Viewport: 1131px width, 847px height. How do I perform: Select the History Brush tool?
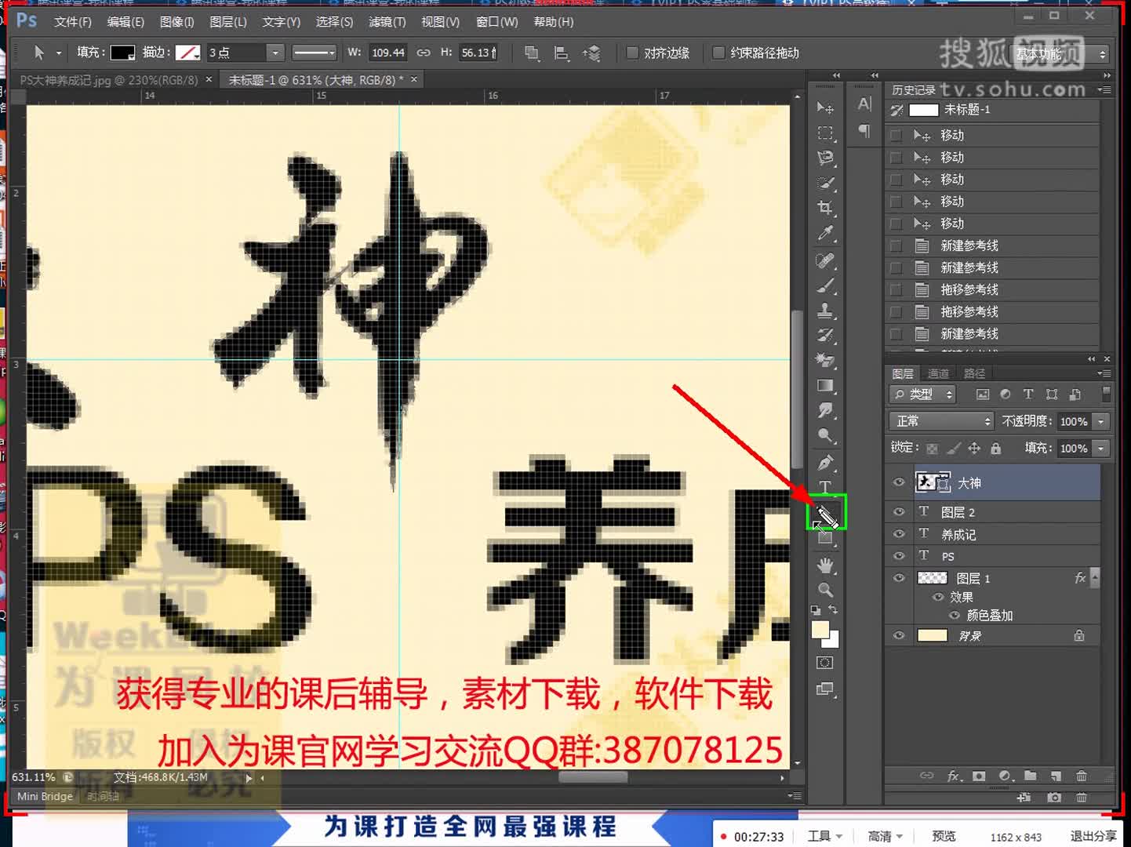coord(825,336)
